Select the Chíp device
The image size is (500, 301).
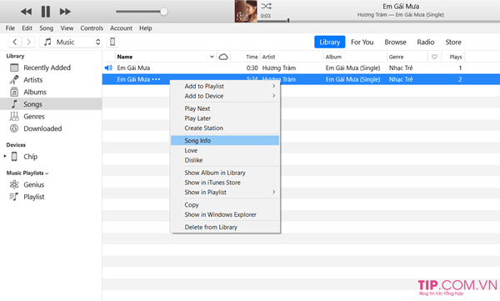30,157
